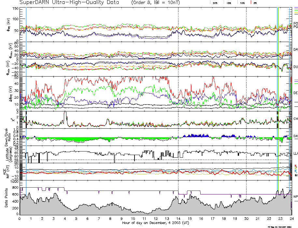The height and width of the screenshot is (228, 298).
Task: Click hour 12 tick label on x-axis
Action: (155, 219)
